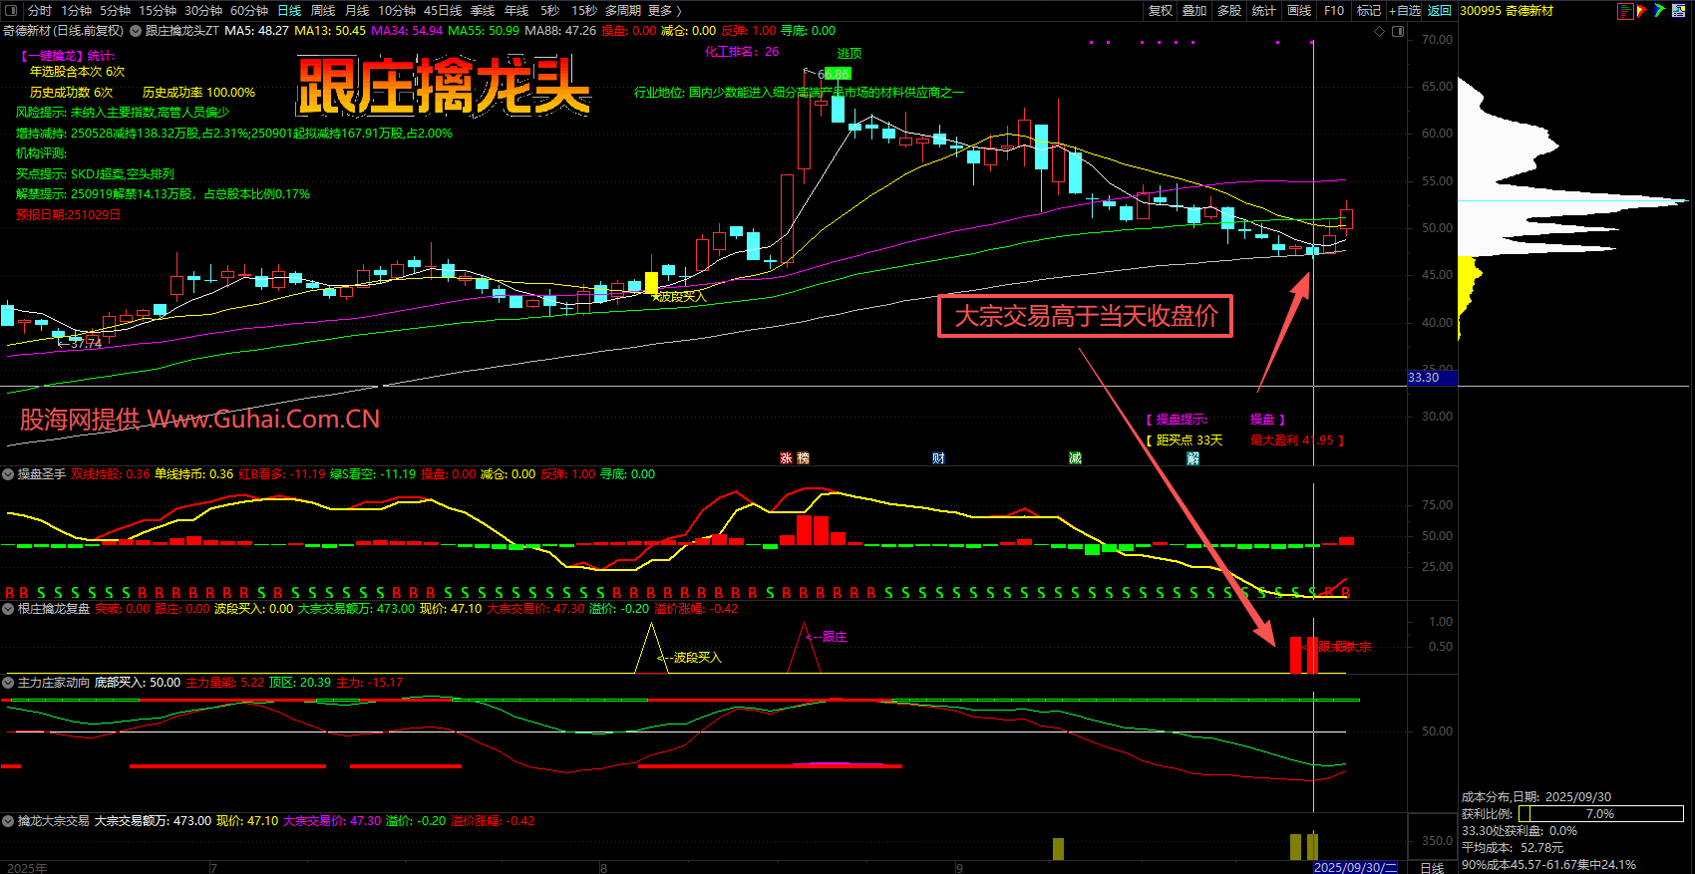
Task: Open the 更多 periods menu
Action: coord(663,11)
